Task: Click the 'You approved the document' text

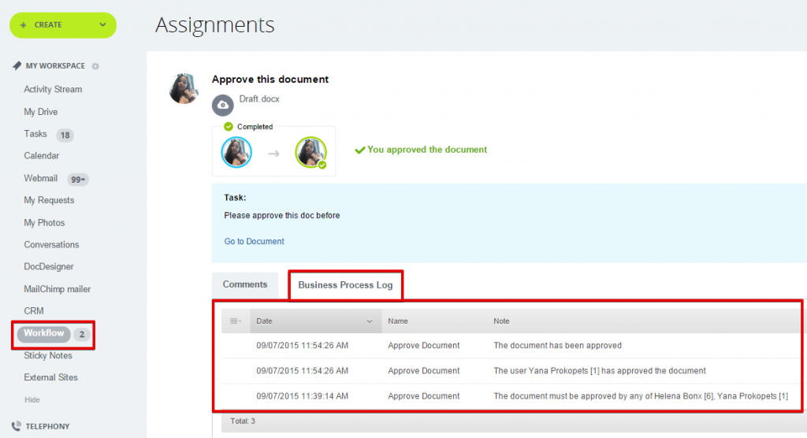Action: (427, 150)
